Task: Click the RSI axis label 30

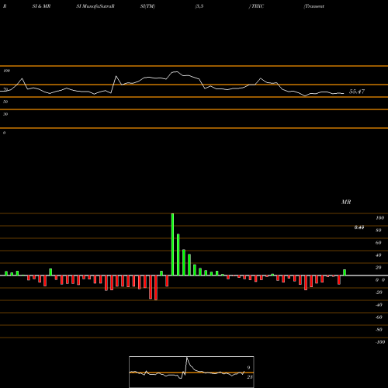Action: coord(5,114)
